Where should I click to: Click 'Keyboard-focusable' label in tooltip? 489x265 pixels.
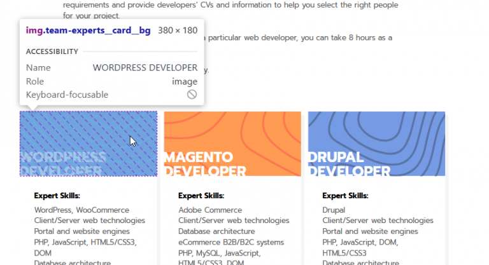coord(67,95)
